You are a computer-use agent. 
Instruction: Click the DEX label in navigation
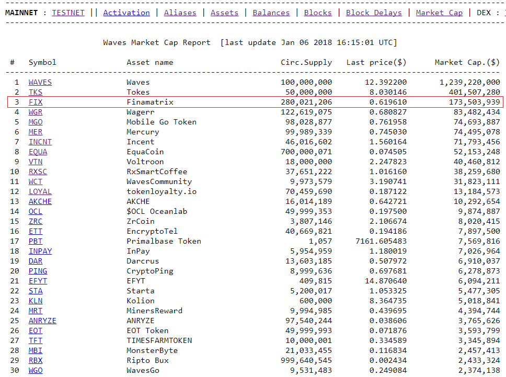tap(484, 13)
